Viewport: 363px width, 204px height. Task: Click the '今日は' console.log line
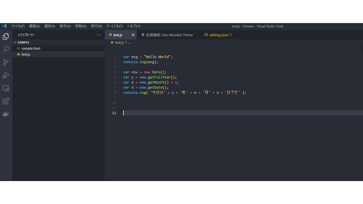[x=184, y=93]
